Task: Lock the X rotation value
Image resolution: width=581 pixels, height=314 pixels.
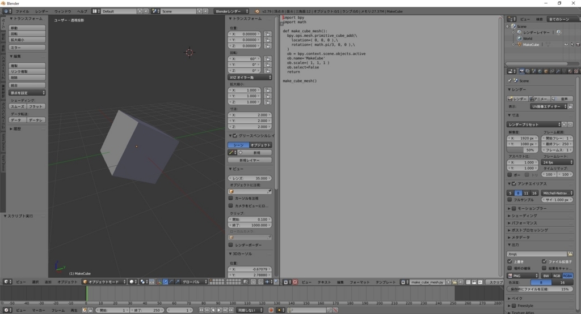Action: click(x=268, y=59)
